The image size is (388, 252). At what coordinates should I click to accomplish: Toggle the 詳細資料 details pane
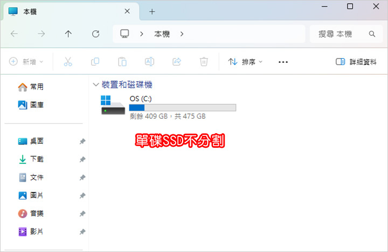[356, 62]
